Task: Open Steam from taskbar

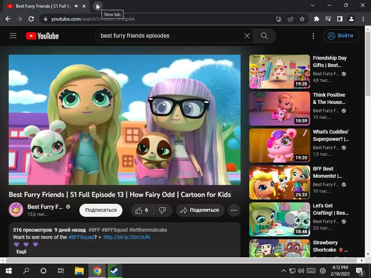Action: coord(115,271)
